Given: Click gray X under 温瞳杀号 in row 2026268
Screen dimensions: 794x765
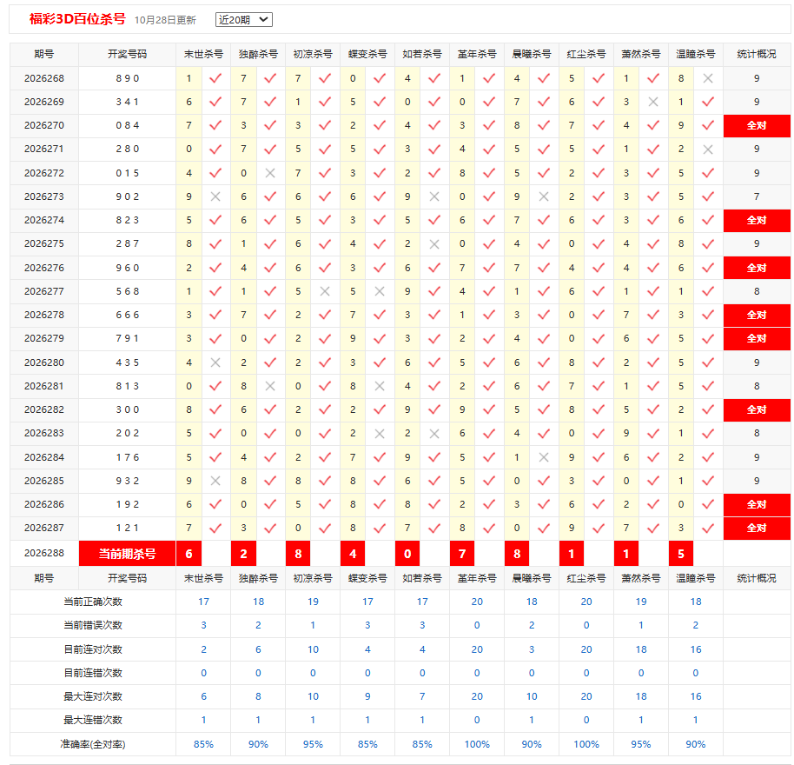Looking at the screenshot, I should (x=708, y=78).
